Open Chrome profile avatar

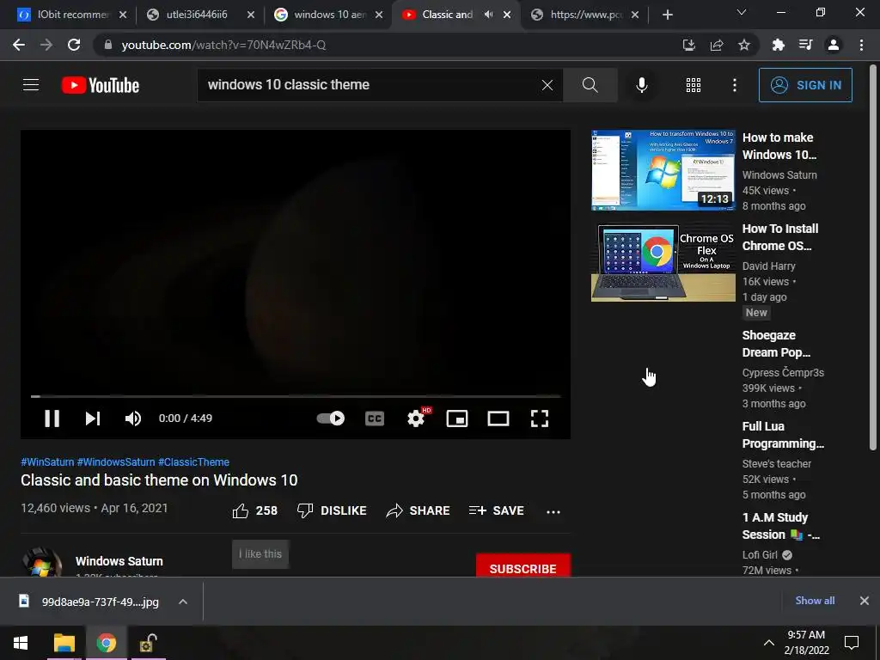point(834,45)
